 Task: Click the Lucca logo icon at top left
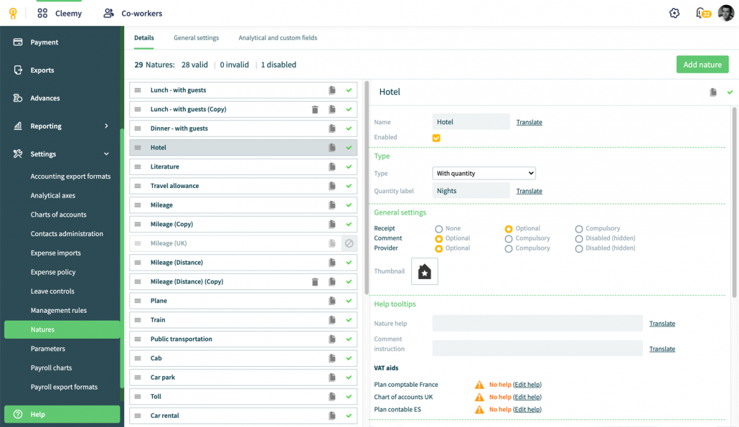tap(13, 13)
